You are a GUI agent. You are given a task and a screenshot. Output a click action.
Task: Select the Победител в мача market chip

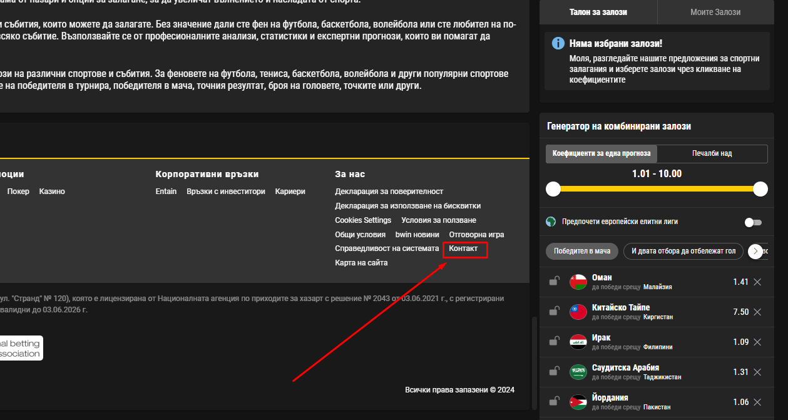[582, 251]
